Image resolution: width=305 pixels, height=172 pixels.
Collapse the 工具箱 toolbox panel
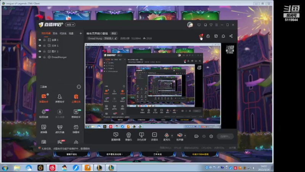point(79,87)
